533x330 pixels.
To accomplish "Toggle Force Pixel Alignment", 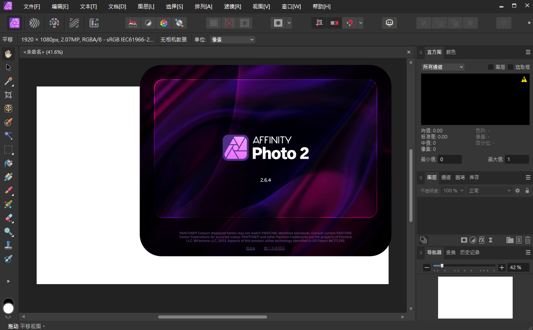I will [x=319, y=23].
